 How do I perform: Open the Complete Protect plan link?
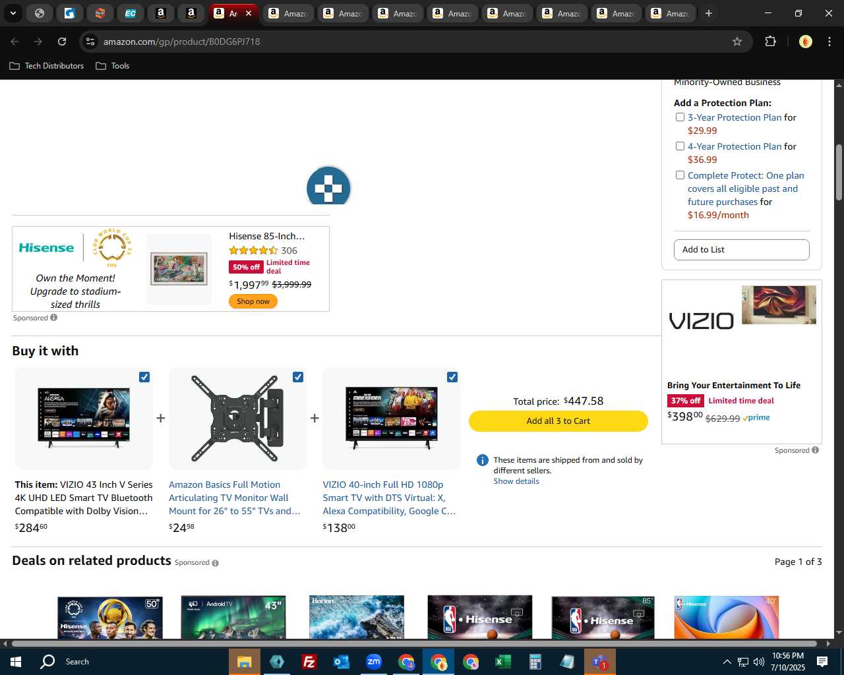[746, 189]
